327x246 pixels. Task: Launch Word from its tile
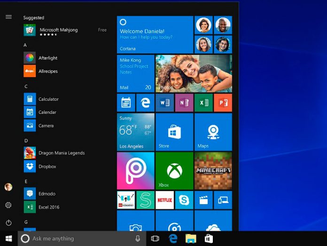[x=165, y=103]
